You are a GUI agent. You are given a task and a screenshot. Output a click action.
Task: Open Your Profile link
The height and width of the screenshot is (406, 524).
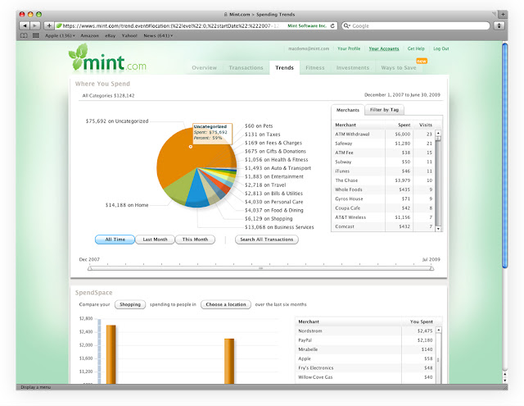(x=349, y=48)
